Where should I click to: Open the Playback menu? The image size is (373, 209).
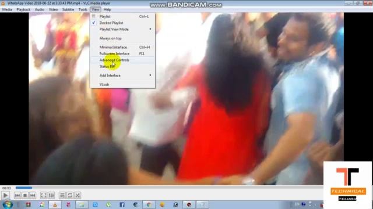point(23,9)
